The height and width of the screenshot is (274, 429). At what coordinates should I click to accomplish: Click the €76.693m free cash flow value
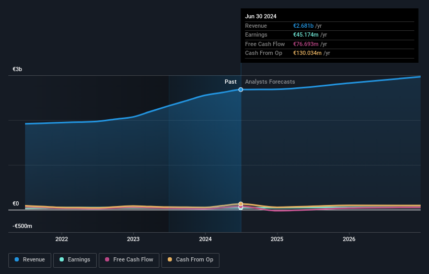point(306,44)
